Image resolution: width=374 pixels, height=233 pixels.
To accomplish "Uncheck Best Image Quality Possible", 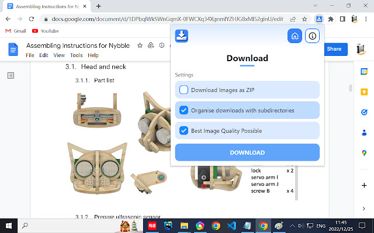I will [183, 130].
